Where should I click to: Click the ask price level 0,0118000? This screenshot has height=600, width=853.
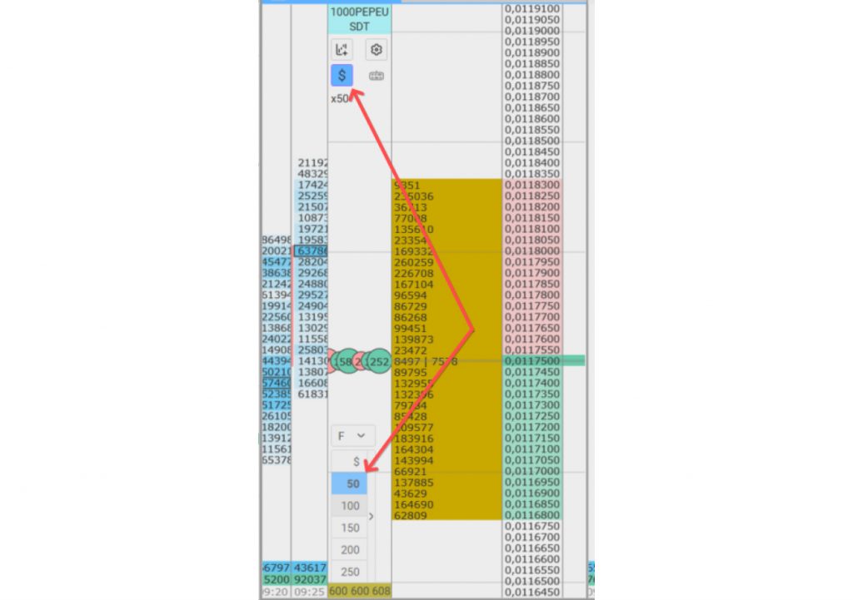536,251
